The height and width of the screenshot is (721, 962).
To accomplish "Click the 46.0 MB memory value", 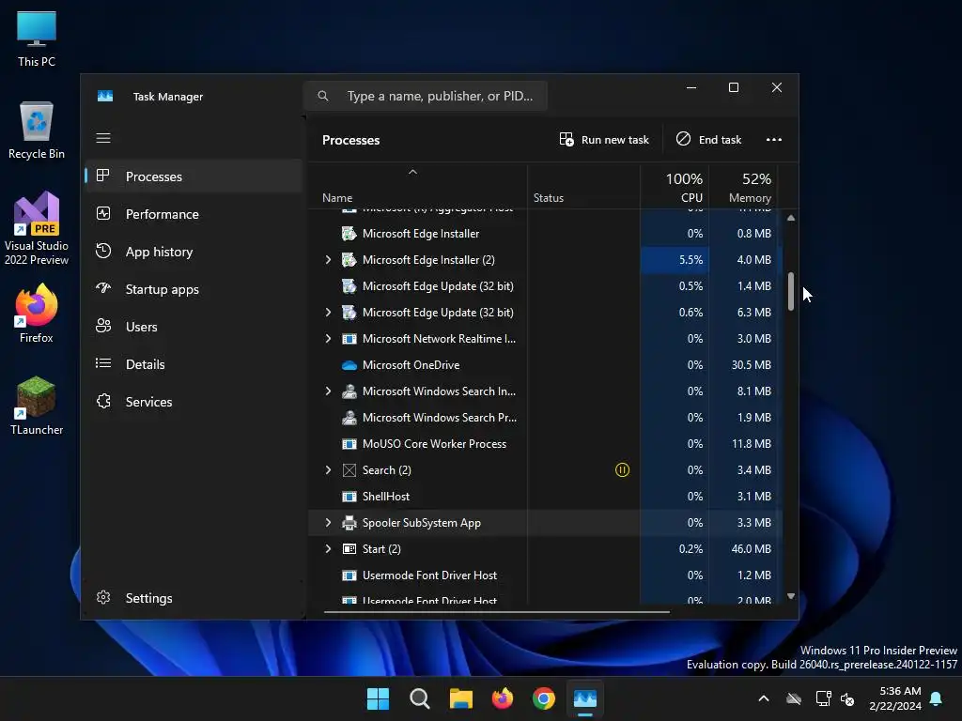I will (751, 549).
